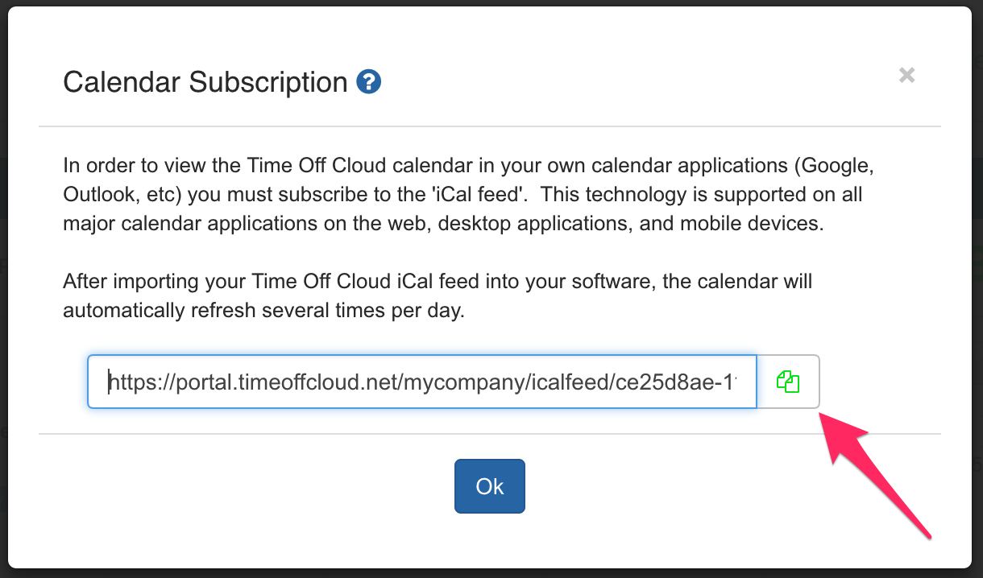
Task: Close the Calendar Subscription dialog with X
Action: tap(907, 76)
